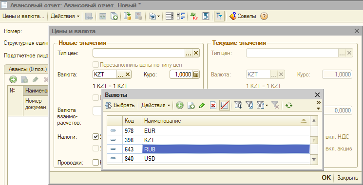Screen dimensions: 363x185
Task: Click the document structure list icon
Action: [170, 16]
